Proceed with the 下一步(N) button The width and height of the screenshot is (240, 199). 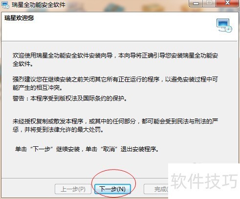click(x=112, y=189)
